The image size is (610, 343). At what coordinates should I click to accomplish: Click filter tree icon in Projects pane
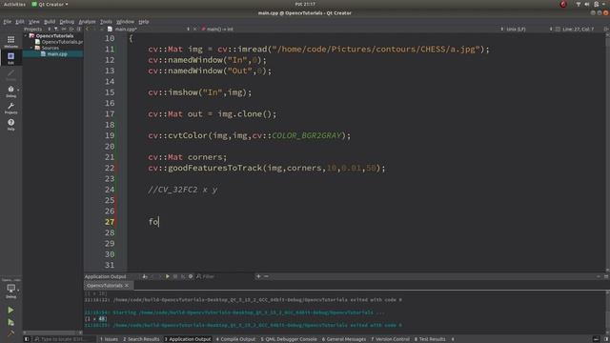coord(56,30)
